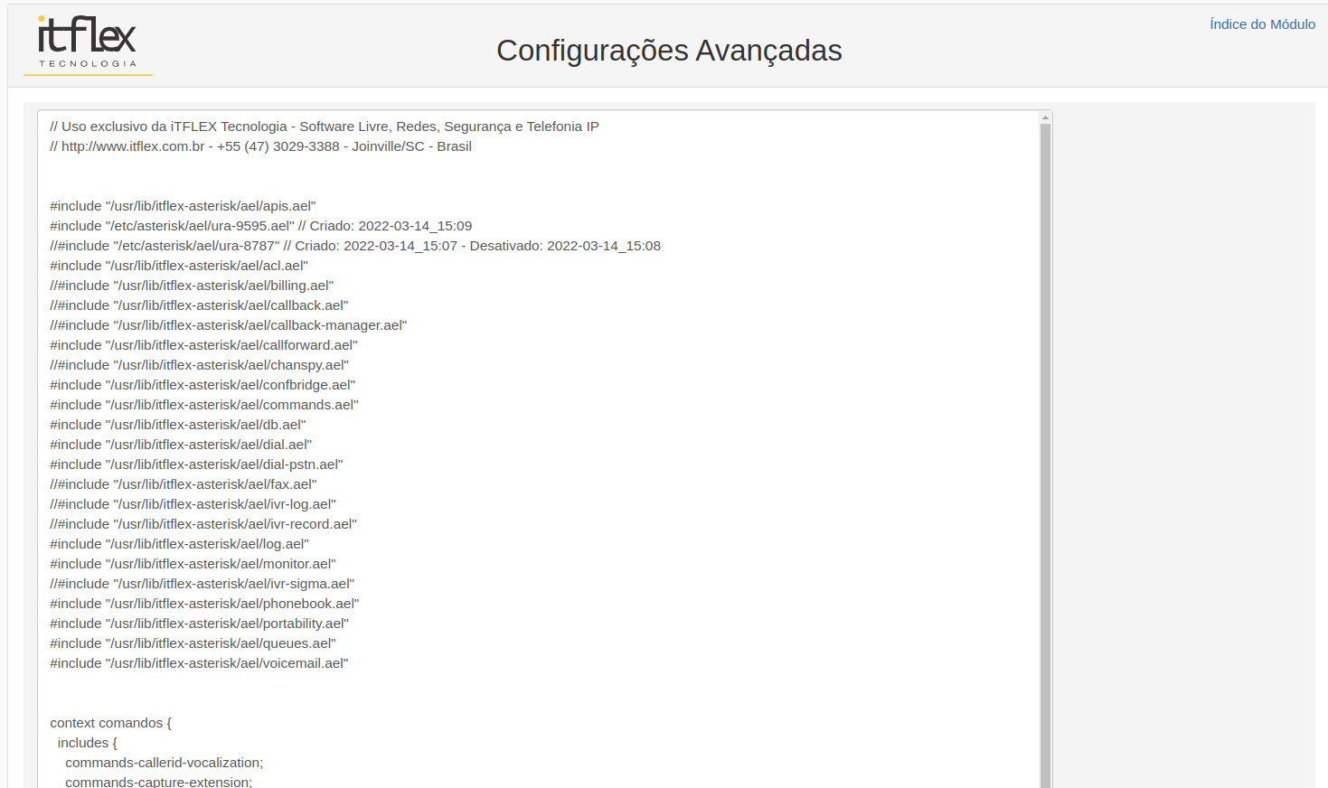Click the acl.ael include line
Image resolution: width=1328 pixels, height=788 pixels.
tap(179, 266)
